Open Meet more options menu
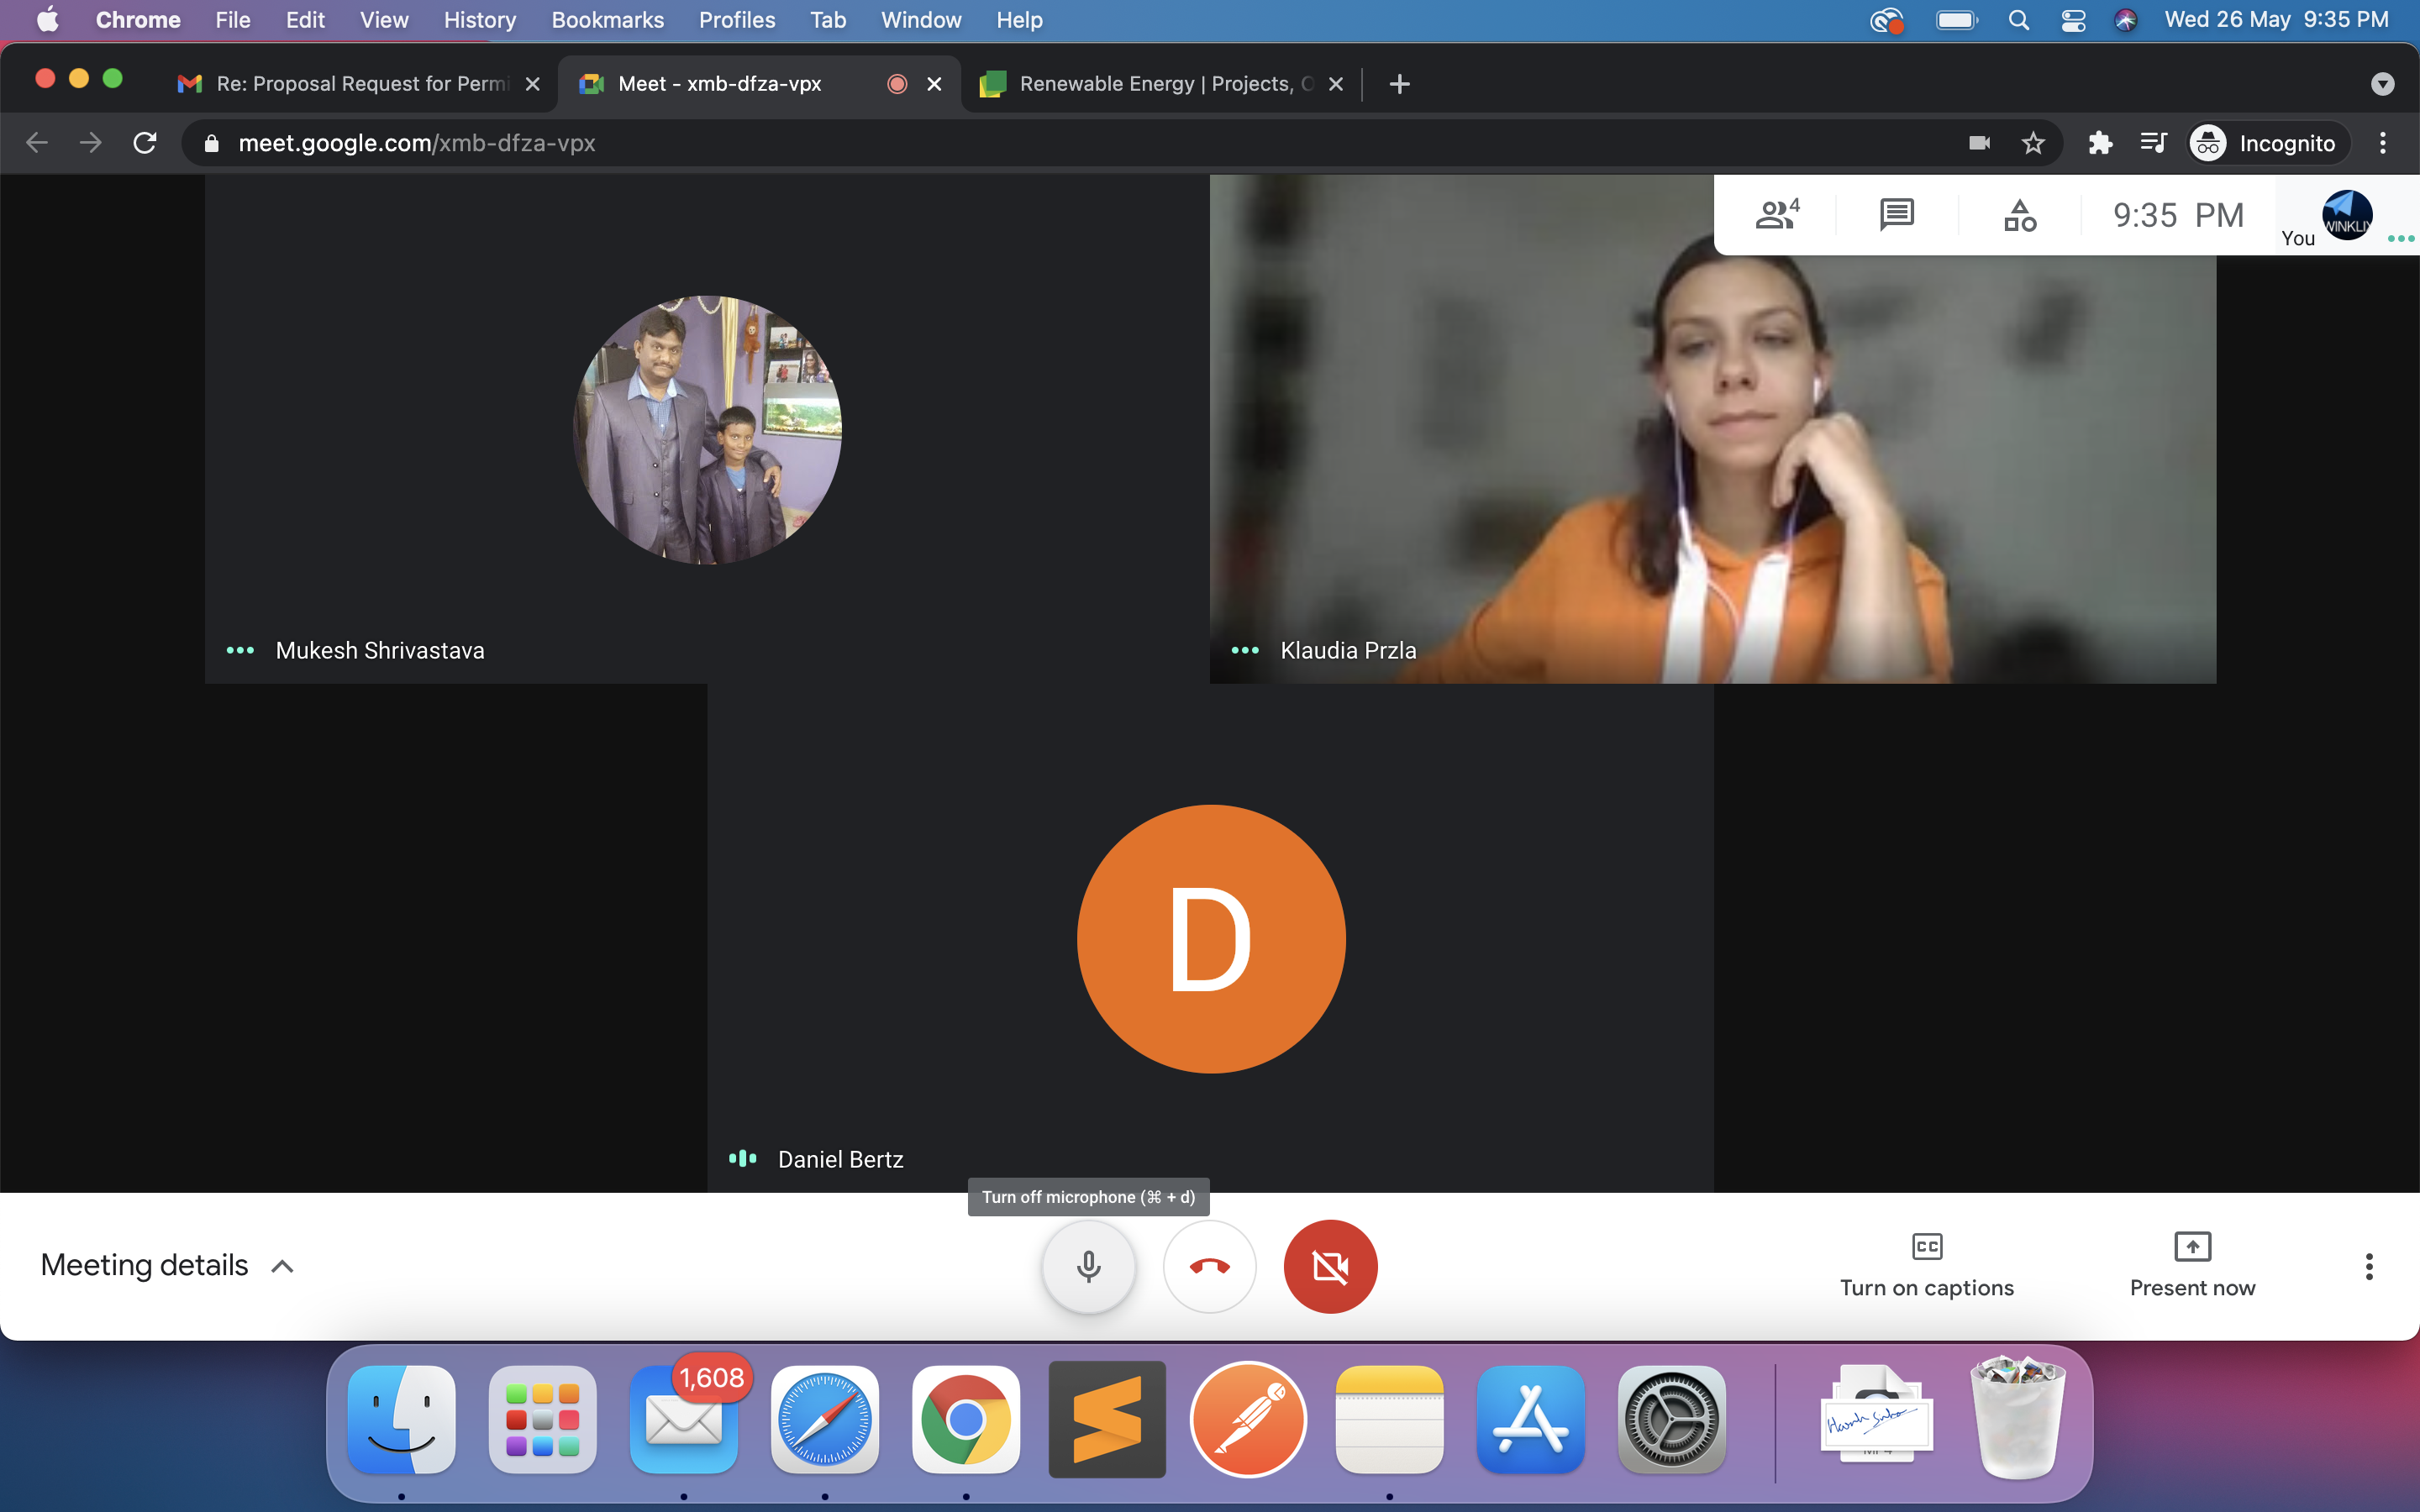This screenshot has height=1512, width=2420. [x=2368, y=1266]
